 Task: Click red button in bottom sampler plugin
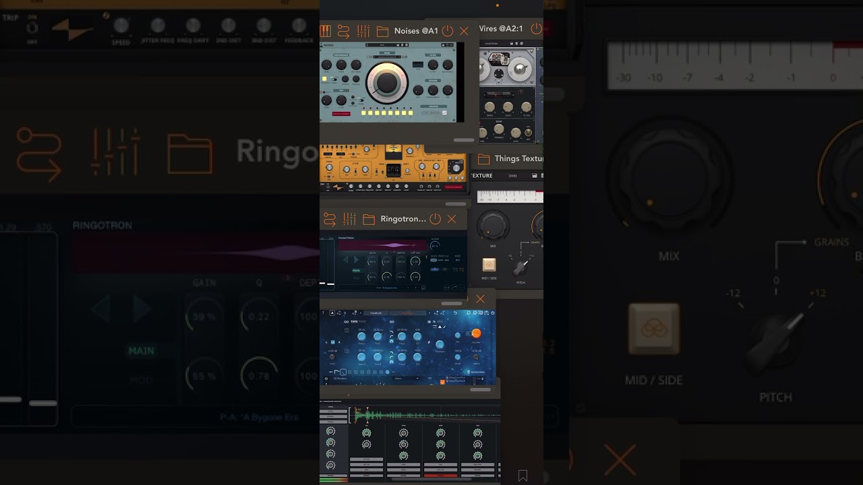tap(440, 476)
